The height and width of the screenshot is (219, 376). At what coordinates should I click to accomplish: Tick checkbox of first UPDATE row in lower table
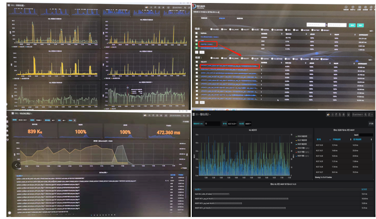(197, 65)
